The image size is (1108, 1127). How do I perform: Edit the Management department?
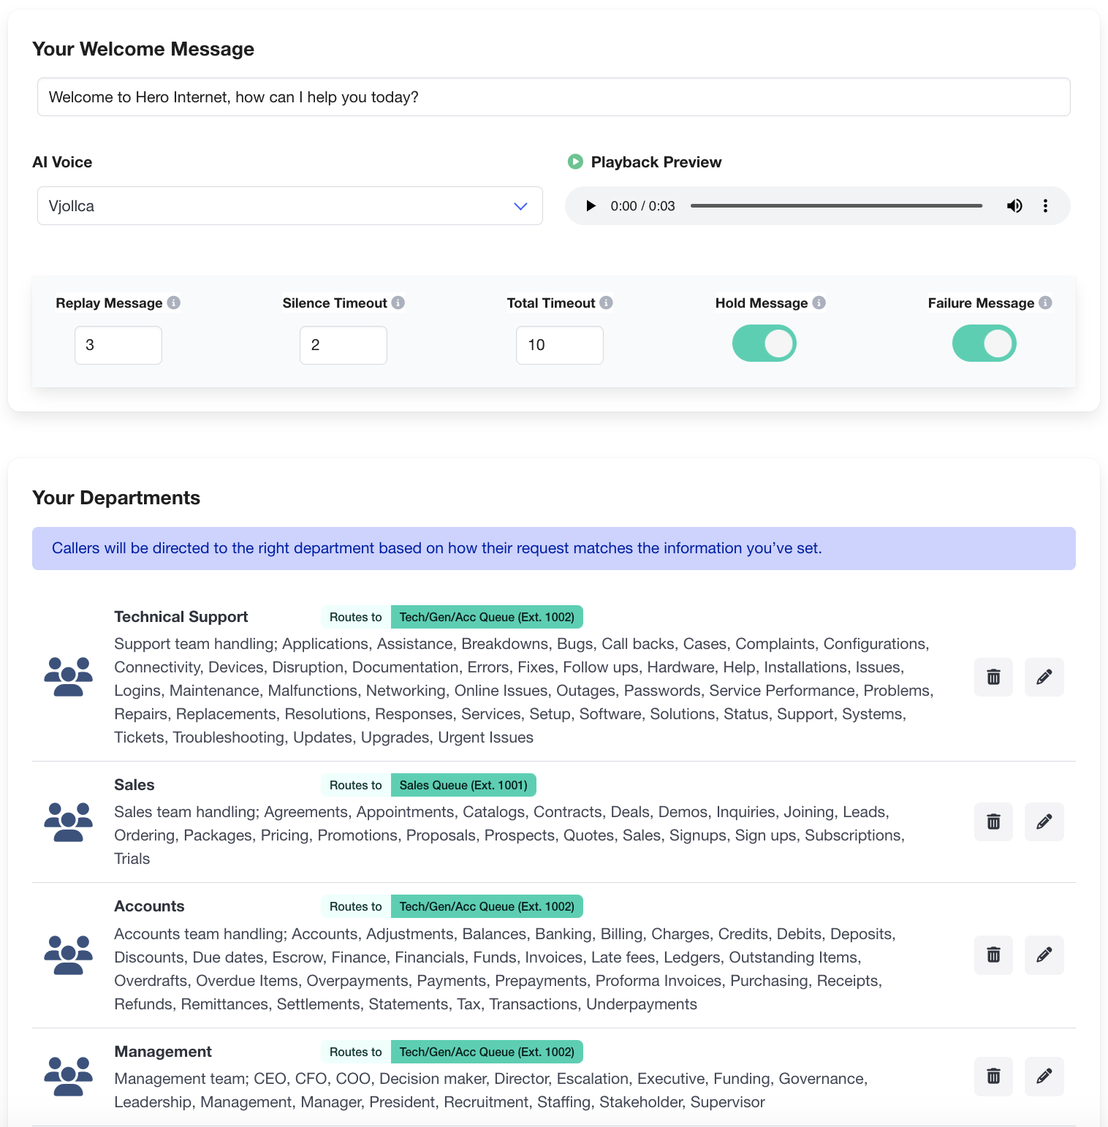(x=1044, y=1076)
